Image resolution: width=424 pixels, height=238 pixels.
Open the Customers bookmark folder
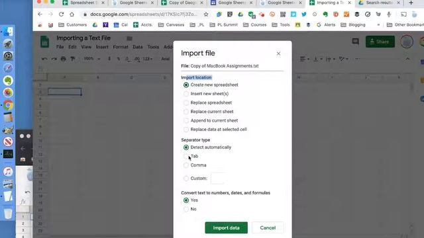point(73,25)
